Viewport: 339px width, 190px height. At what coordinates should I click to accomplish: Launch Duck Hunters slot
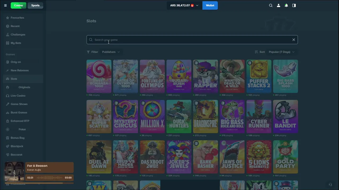(x=179, y=116)
